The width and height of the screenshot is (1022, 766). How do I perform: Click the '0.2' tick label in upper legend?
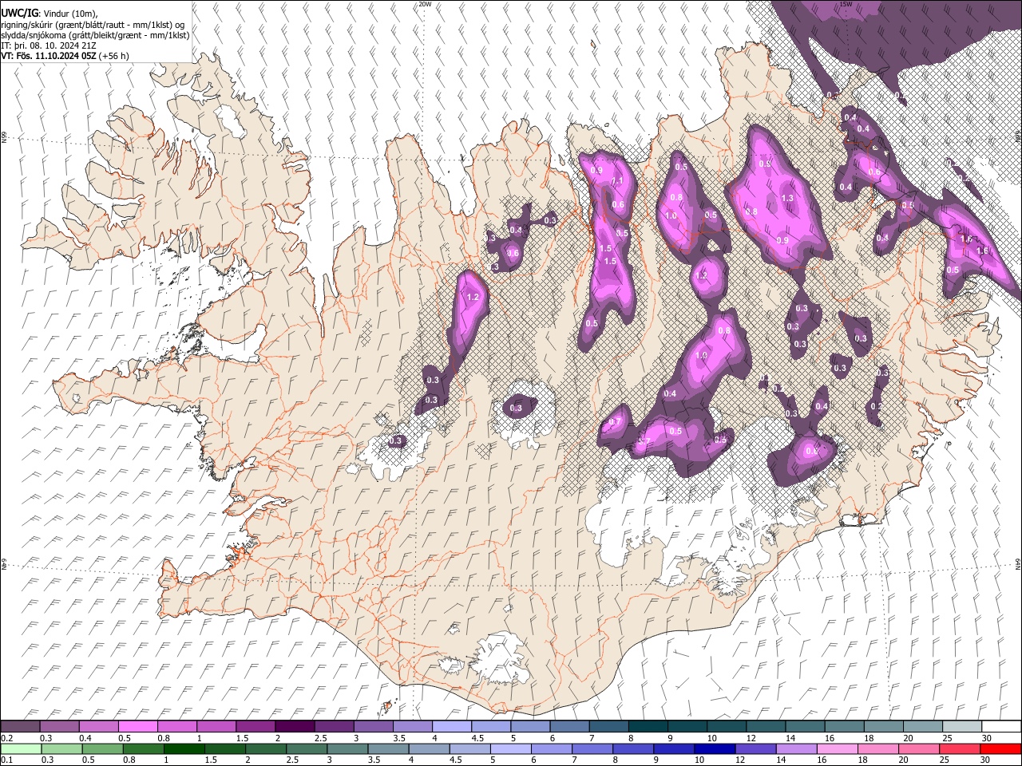(x=5, y=738)
